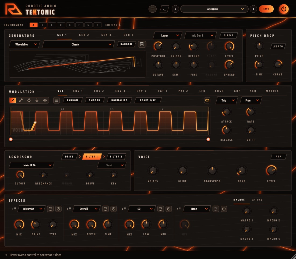Click the ADAPT 1/32 button
This screenshot has width=296, height=259.
pyautogui.click(x=148, y=100)
